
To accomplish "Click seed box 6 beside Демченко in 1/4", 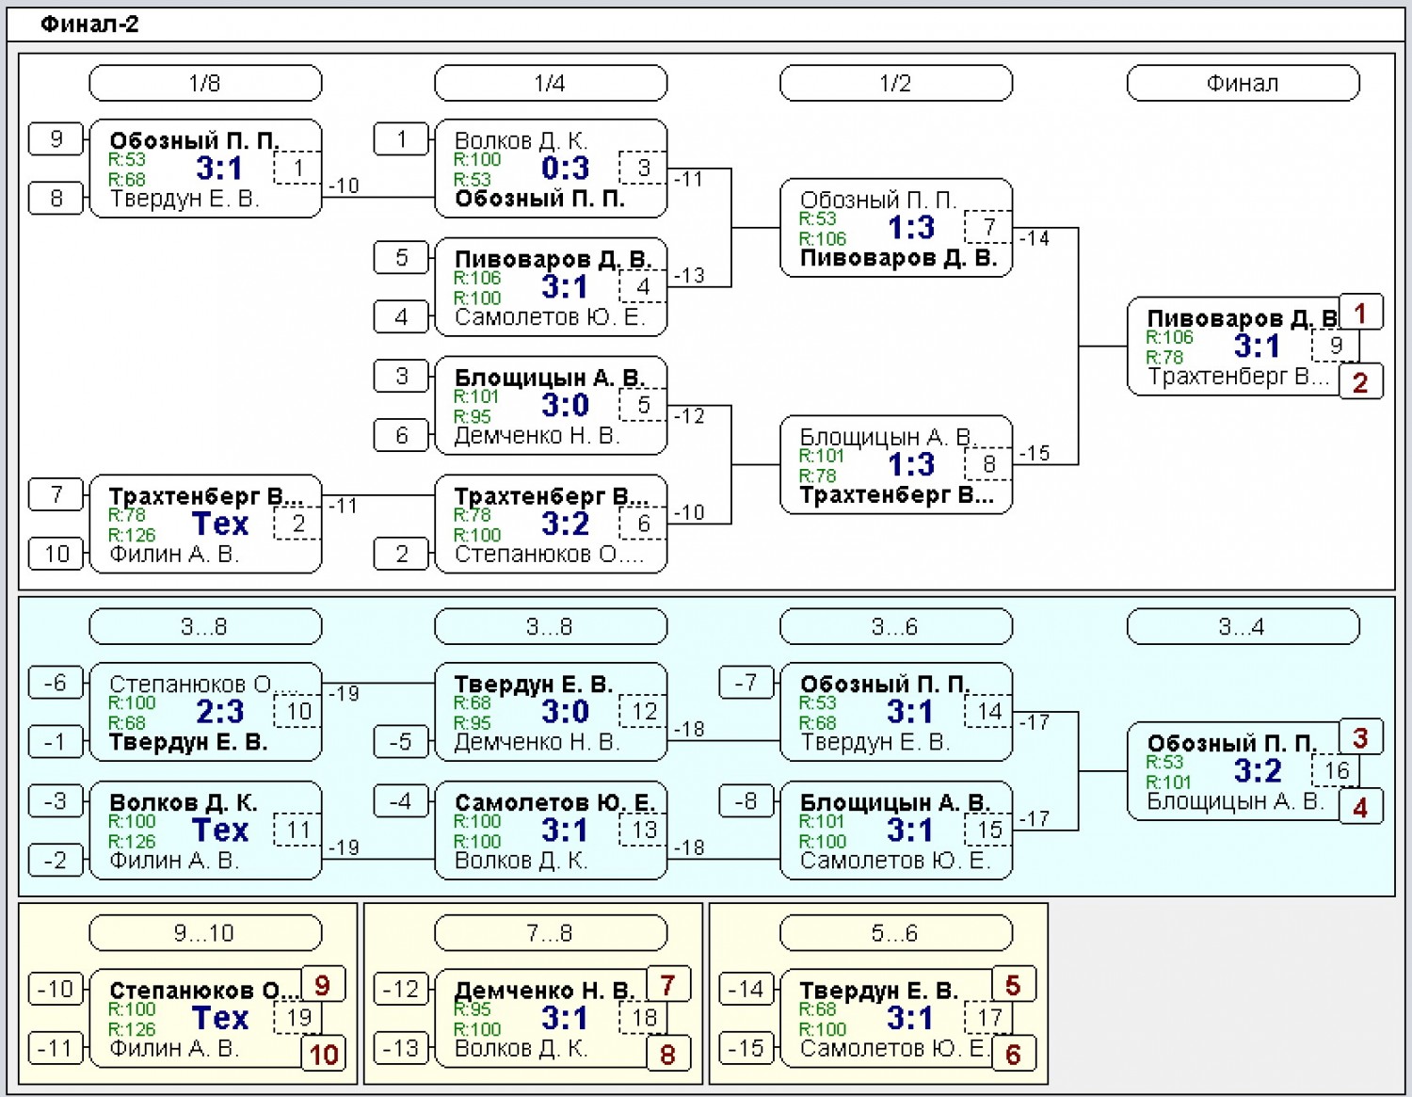I will point(402,435).
